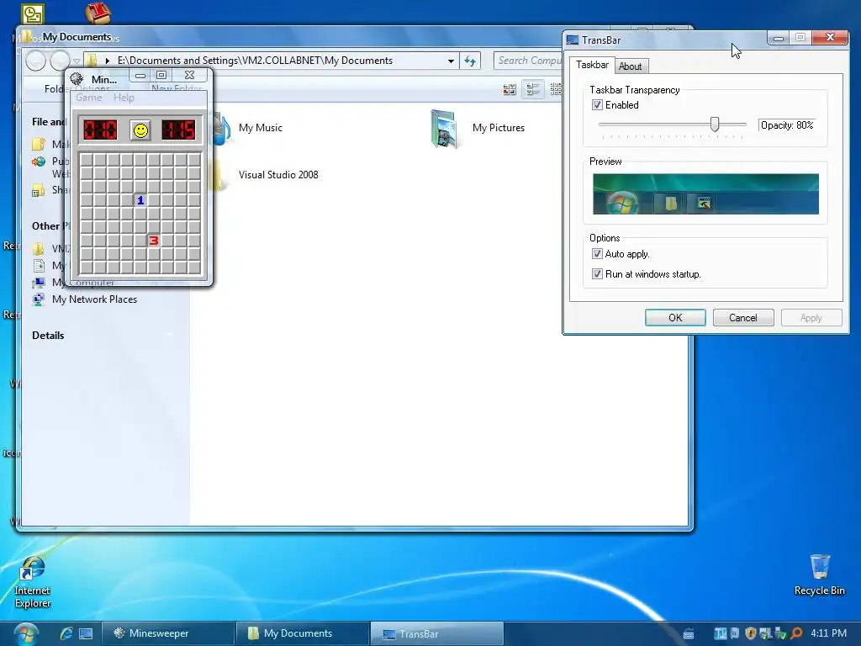Image resolution: width=861 pixels, height=646 pixels.
Task: Click the My Computer icon in side panel
Action: pos(39,283)
